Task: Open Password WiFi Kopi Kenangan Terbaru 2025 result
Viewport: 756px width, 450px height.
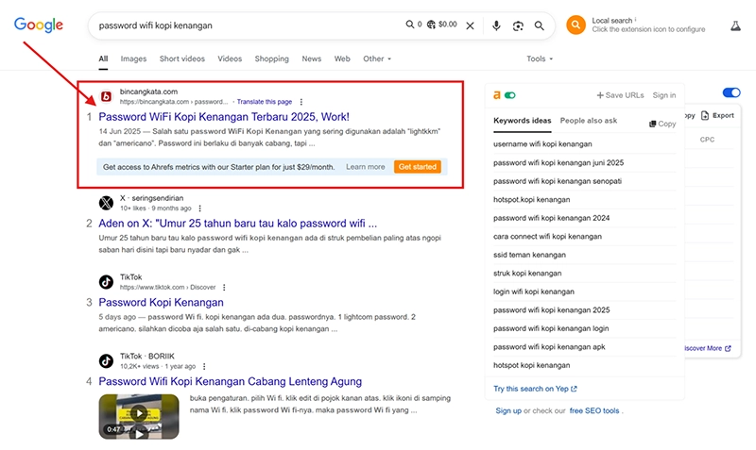Action: coord(224,116)
